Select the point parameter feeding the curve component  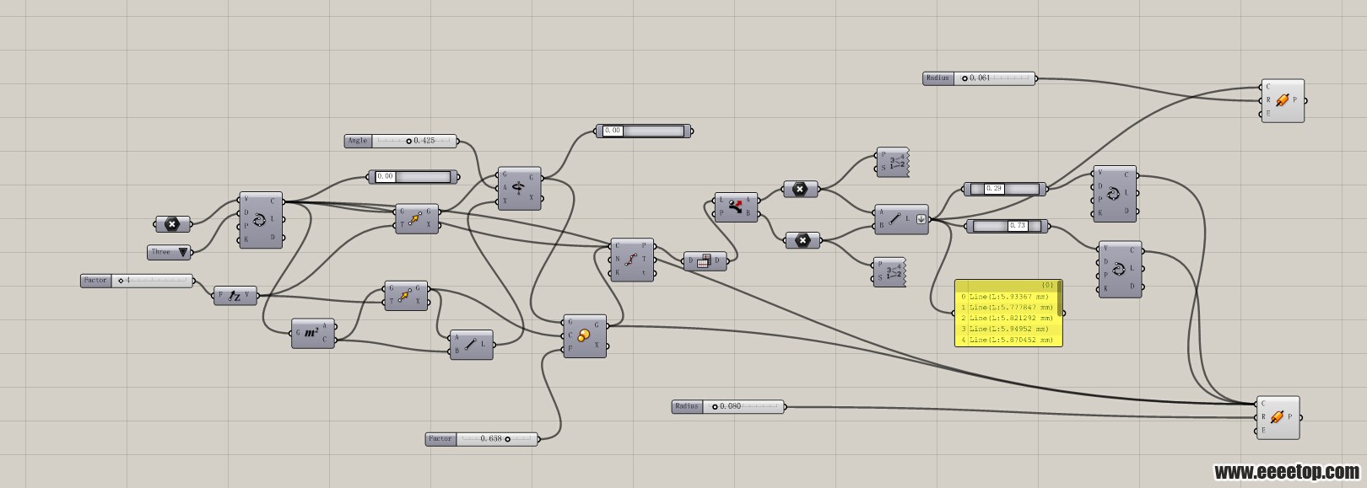pos(172,224)
